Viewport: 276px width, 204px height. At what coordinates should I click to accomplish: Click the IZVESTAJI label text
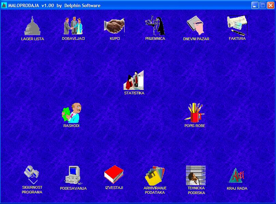point(114,188)
